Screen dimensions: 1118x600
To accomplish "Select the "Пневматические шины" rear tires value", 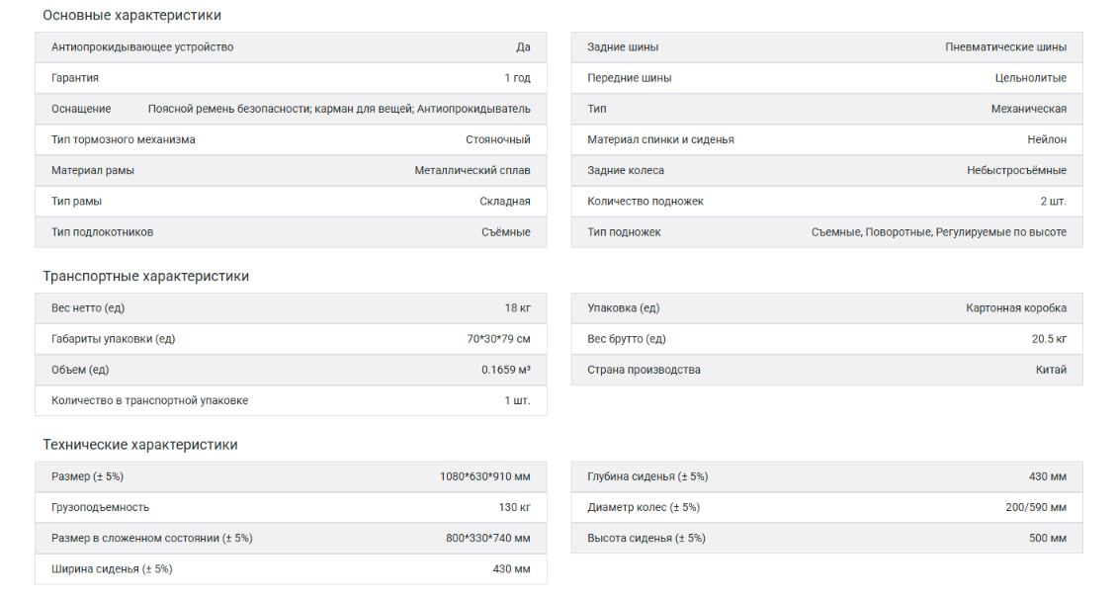I will [x=1005, y=47].
